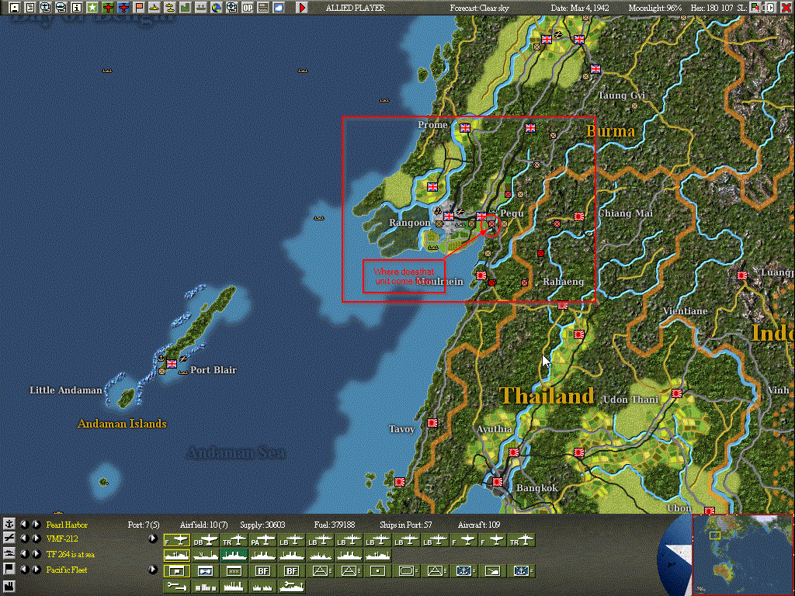Click the orange flag toolbar icon
The height and width of the screenshot is (596, 795).
[139, 8]
